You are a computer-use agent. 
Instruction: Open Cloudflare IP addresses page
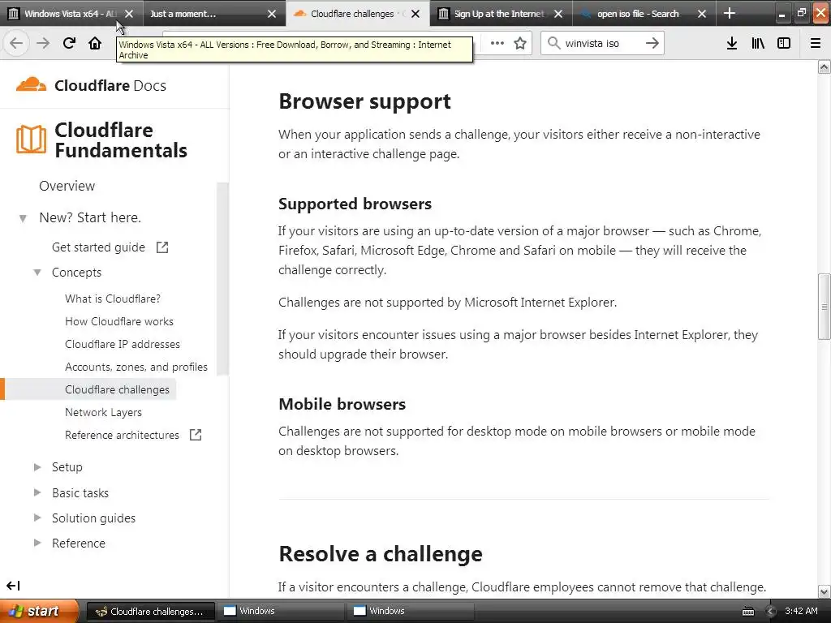pyautogui.click(x=123, y=344)
